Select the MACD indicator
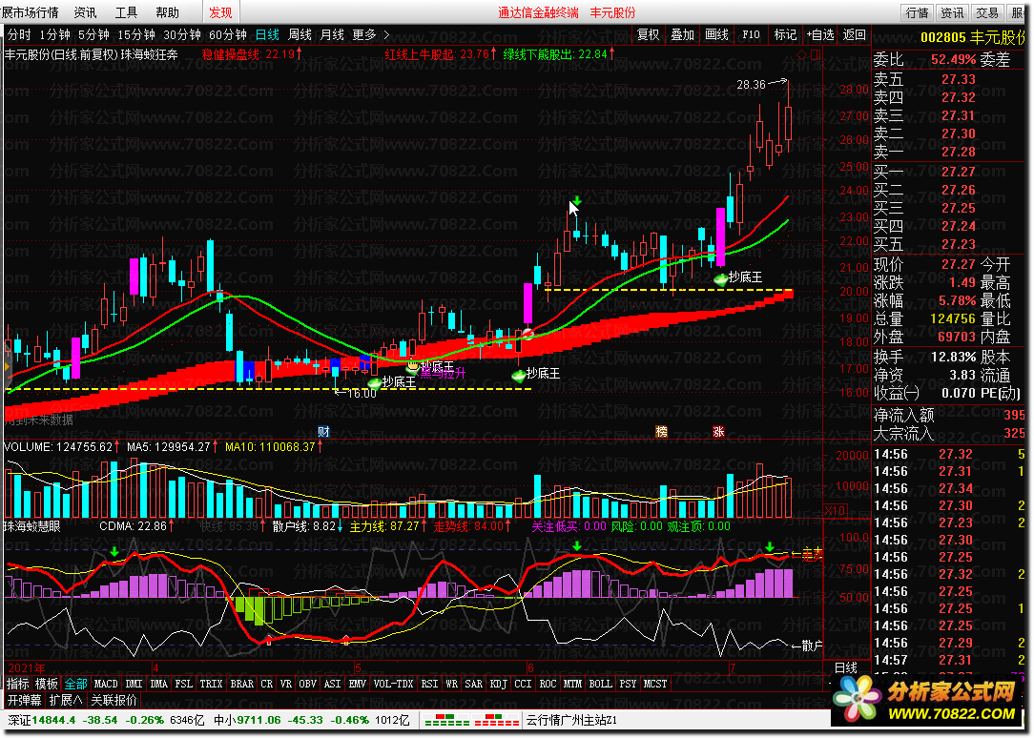 pyautogui.click(x=106, y=684)
